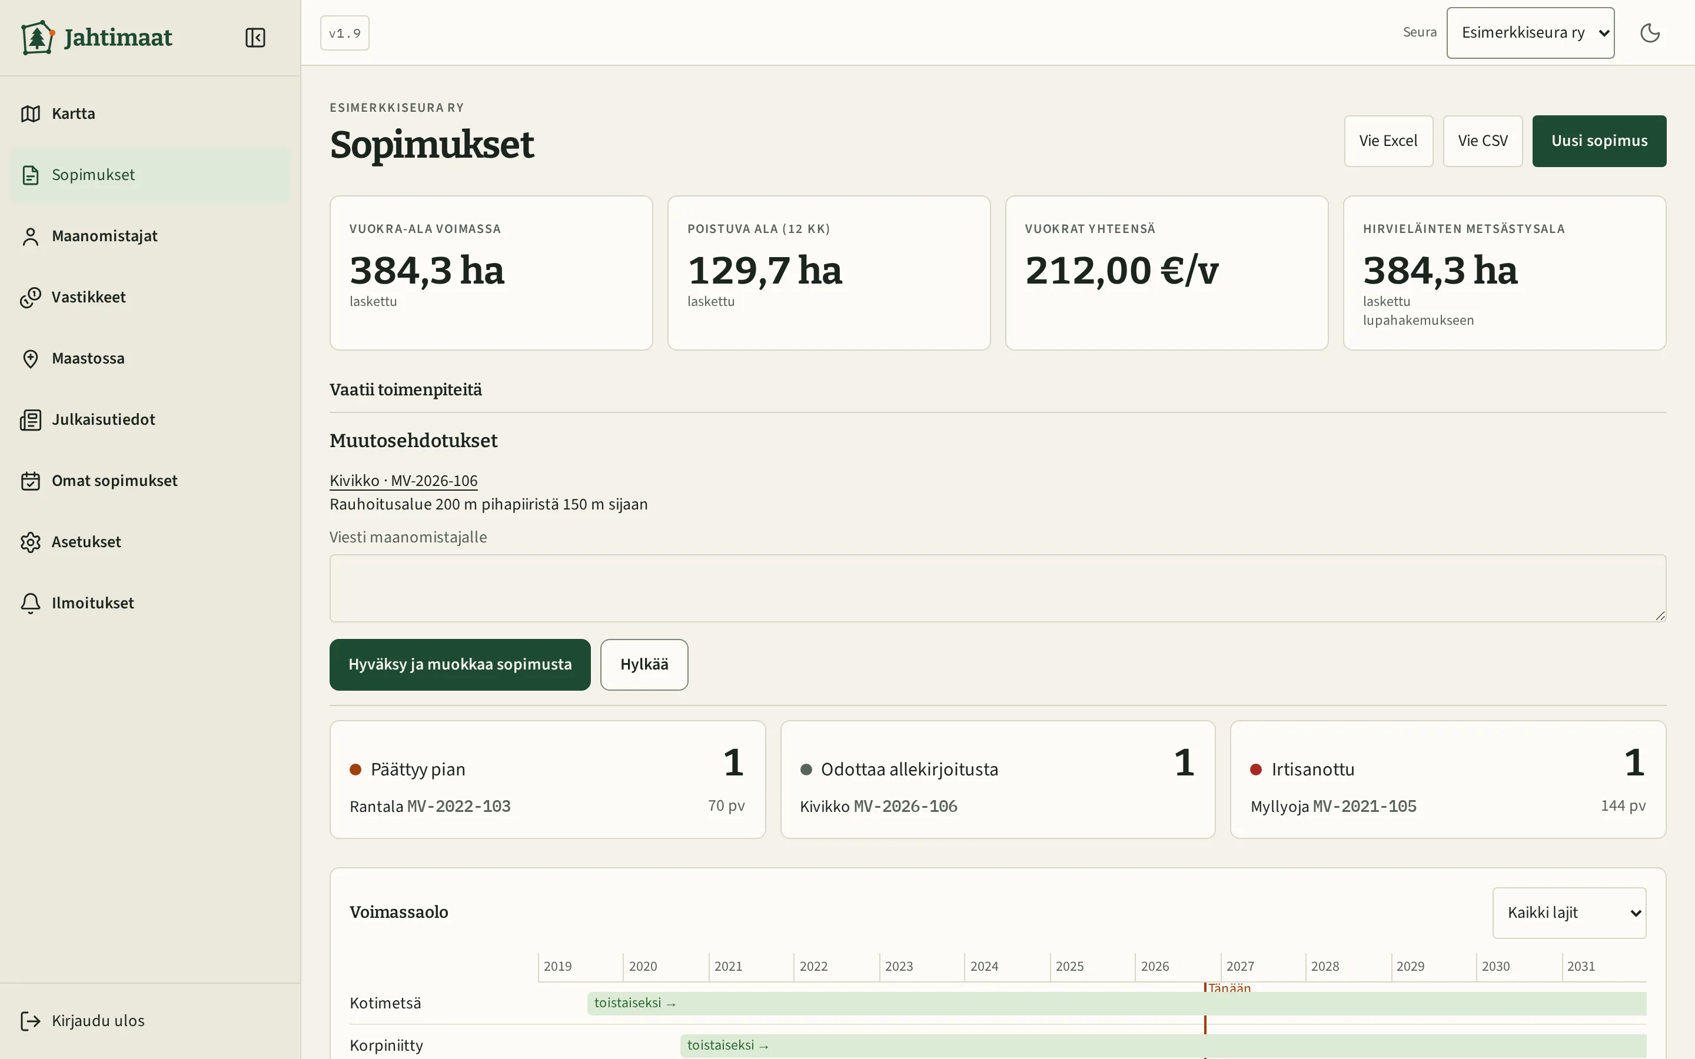Click the Maanomistajat person icon
1695x1059 pixels.
point(30,236)
